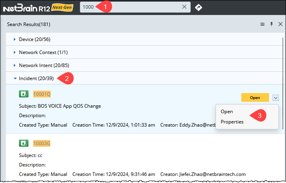Open the dropdown arrow next to Open button
Screen dimensions: 286x183
click(276, 98)
